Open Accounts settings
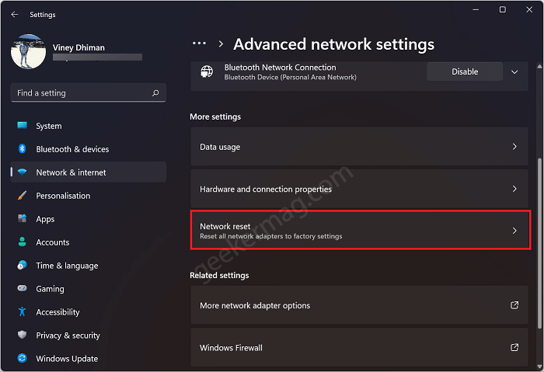544x372 pixels. (88, 242)
